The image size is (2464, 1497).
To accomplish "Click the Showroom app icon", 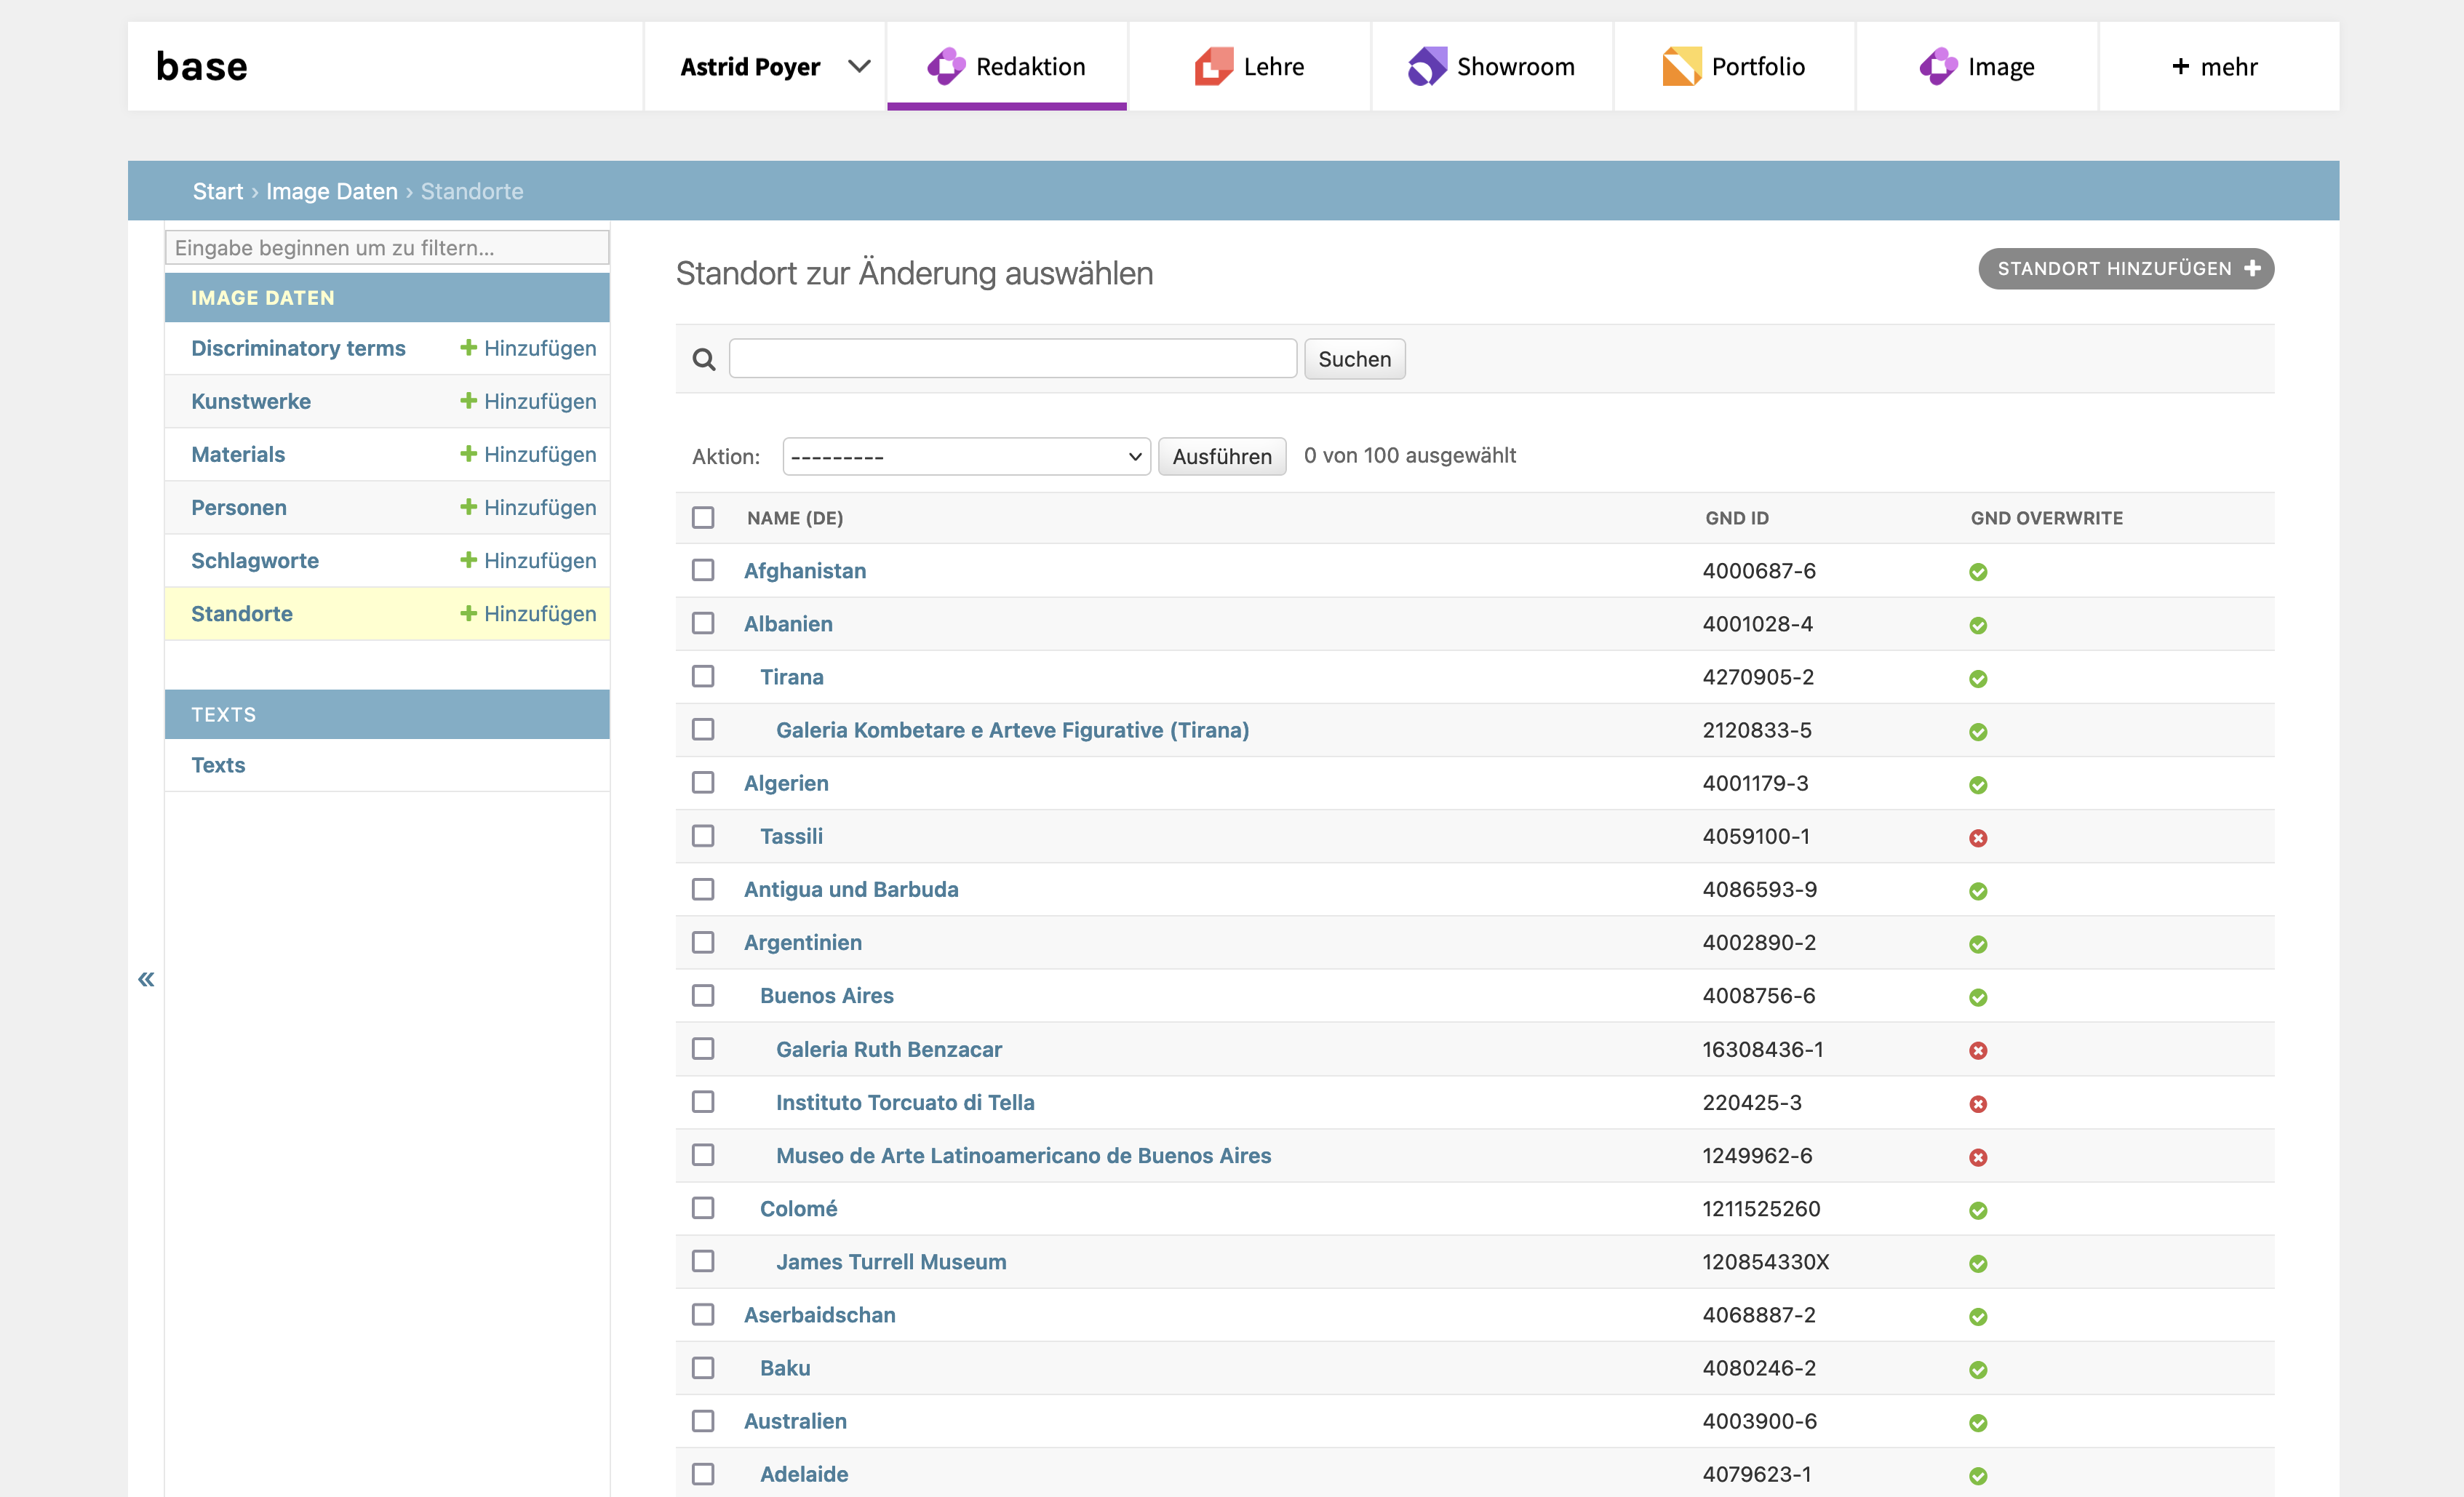I will pyautogui.click(x=1427, y=67).
